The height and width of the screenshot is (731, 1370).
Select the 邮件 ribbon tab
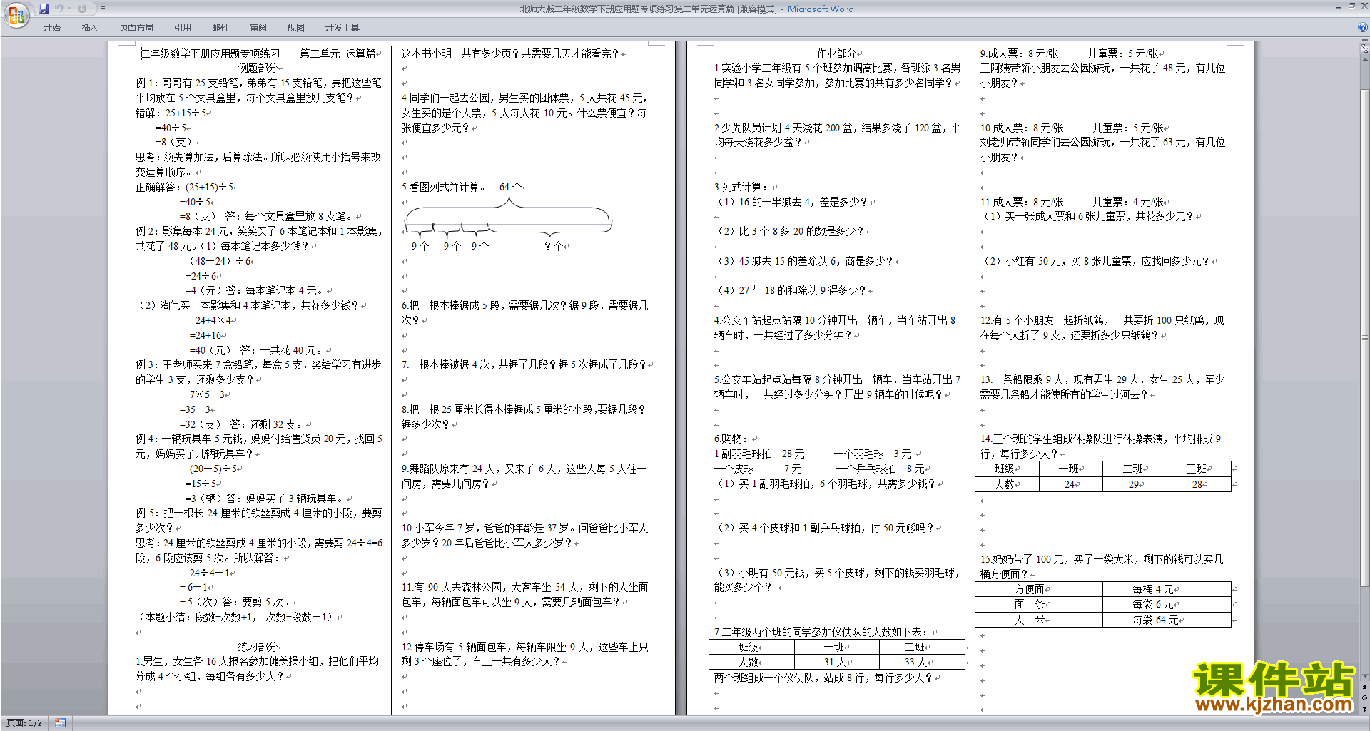tap(220, 28)
